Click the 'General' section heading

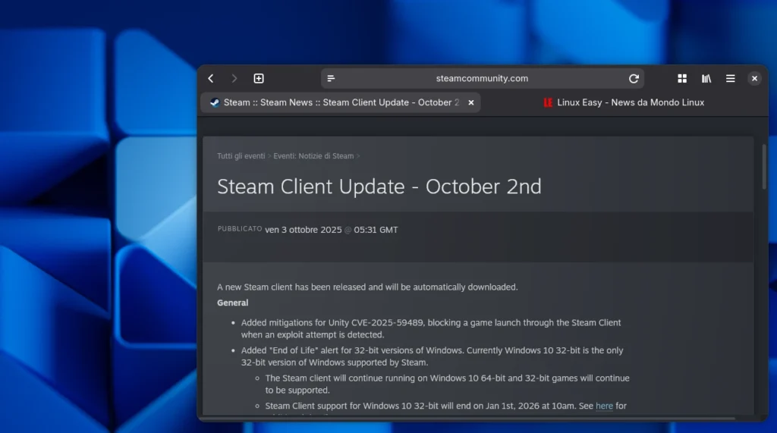(232, 303)
